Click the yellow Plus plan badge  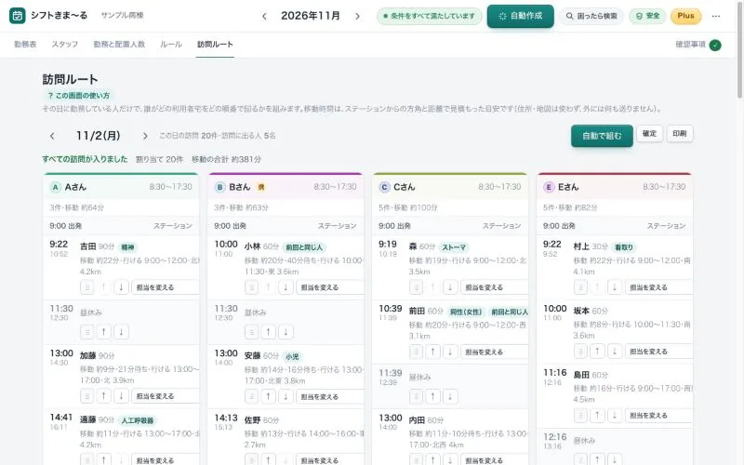(685, 16)
